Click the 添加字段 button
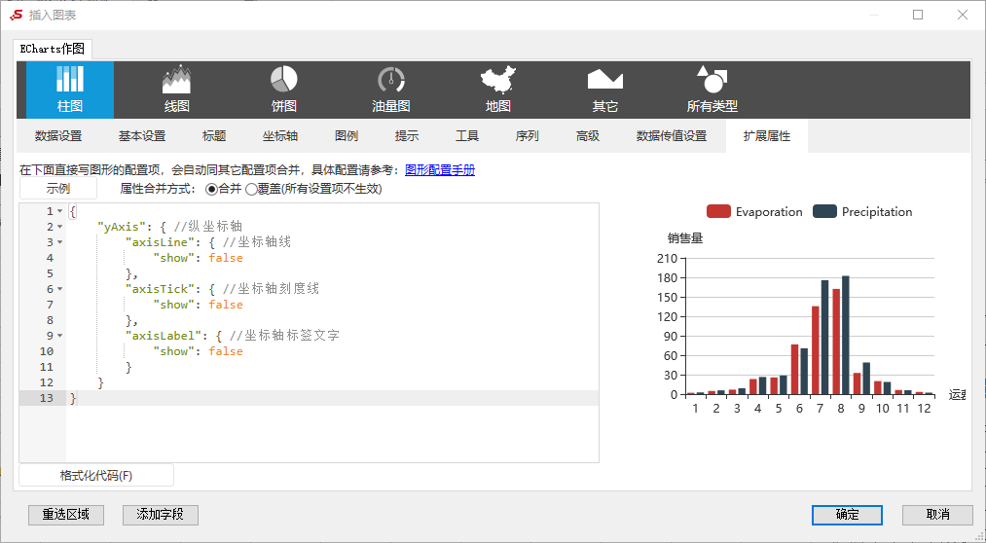986x543 pixels. coord(161,515)
